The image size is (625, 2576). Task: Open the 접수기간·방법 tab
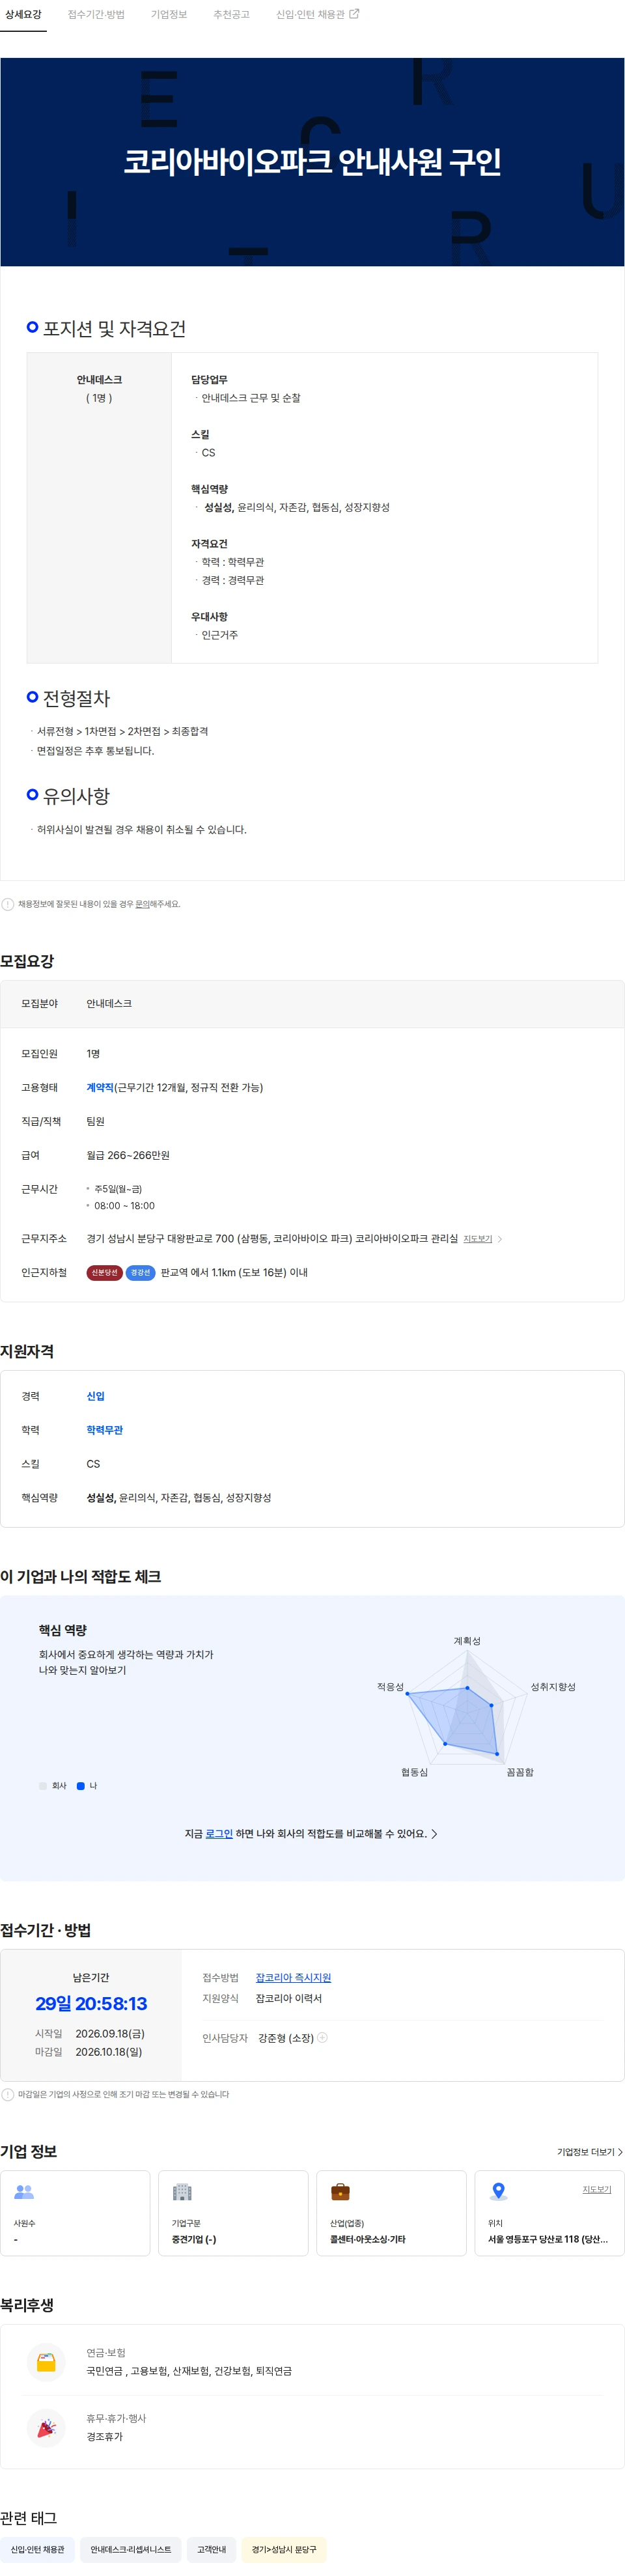tap(96, 14)
